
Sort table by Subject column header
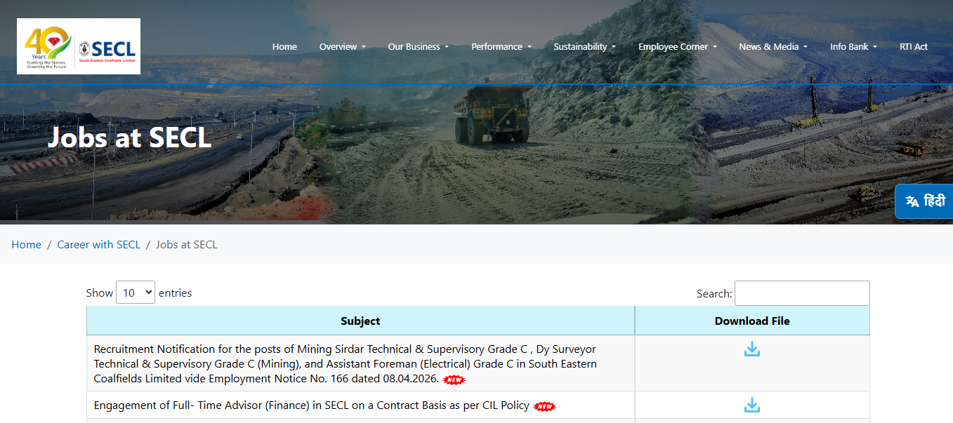click(x=360, y=321)
